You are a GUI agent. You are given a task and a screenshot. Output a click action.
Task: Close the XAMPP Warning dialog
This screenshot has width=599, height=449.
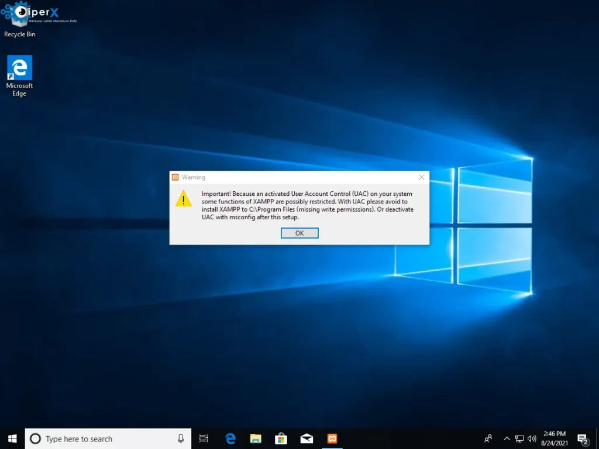(x=421, y=177)
